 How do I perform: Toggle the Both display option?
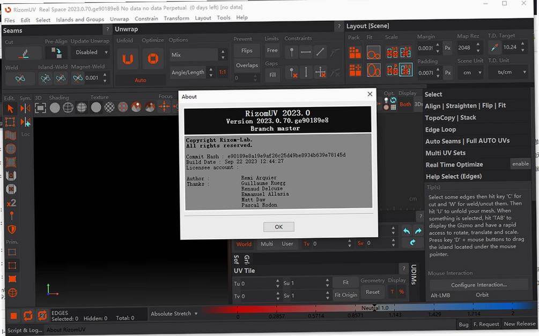405,104
